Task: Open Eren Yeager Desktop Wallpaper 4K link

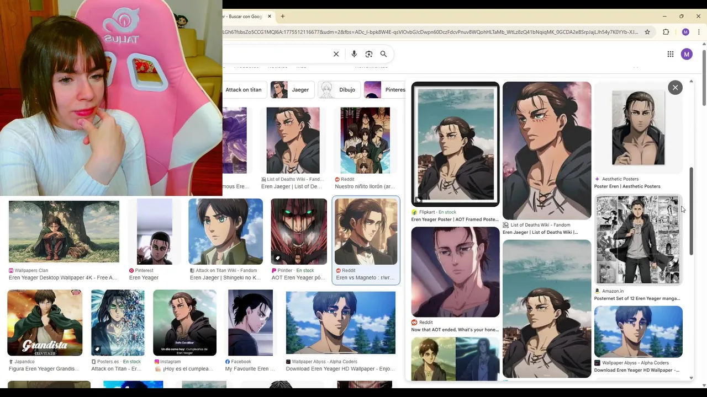Action: [63, 278]
